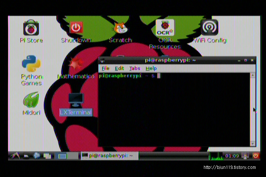Open the file manager from the taskbar
This screenshot has width=266, height=177.
point(26,156)
